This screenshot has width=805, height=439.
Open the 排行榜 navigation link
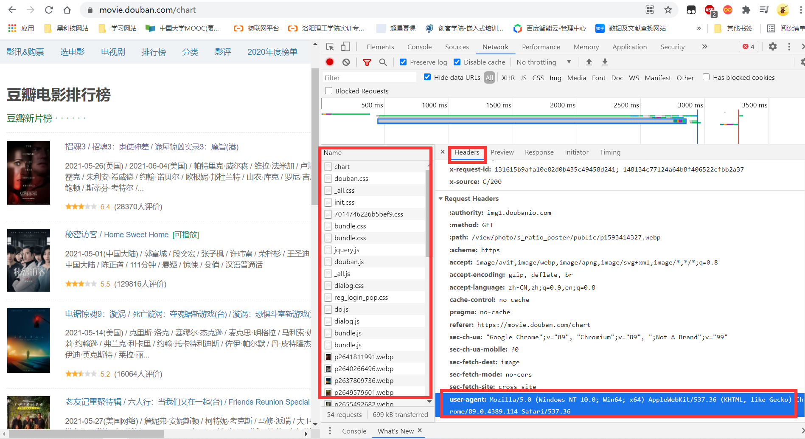[x=154, y=52]
